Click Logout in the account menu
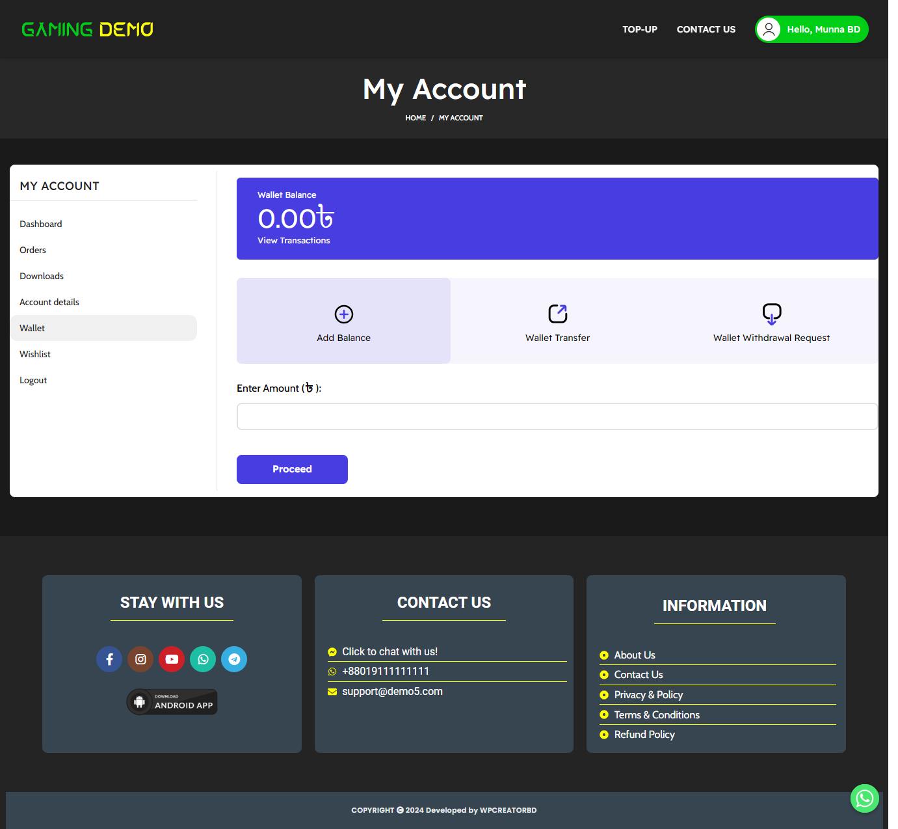The image size is (898, 829). [x=33, y=380]
